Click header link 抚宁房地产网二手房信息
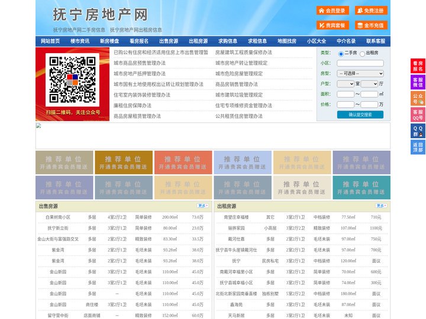This screenshot has width=426, height=319. click(79, 30)
